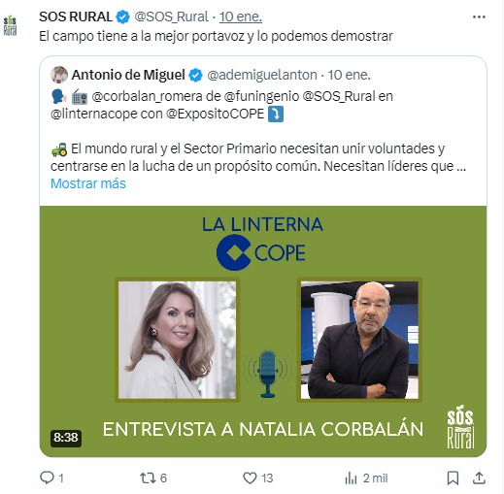Viewport: 504px width, 494px height.
Task: Click Natalia Corbalán's portrait in video
Action: pos(177,340)
